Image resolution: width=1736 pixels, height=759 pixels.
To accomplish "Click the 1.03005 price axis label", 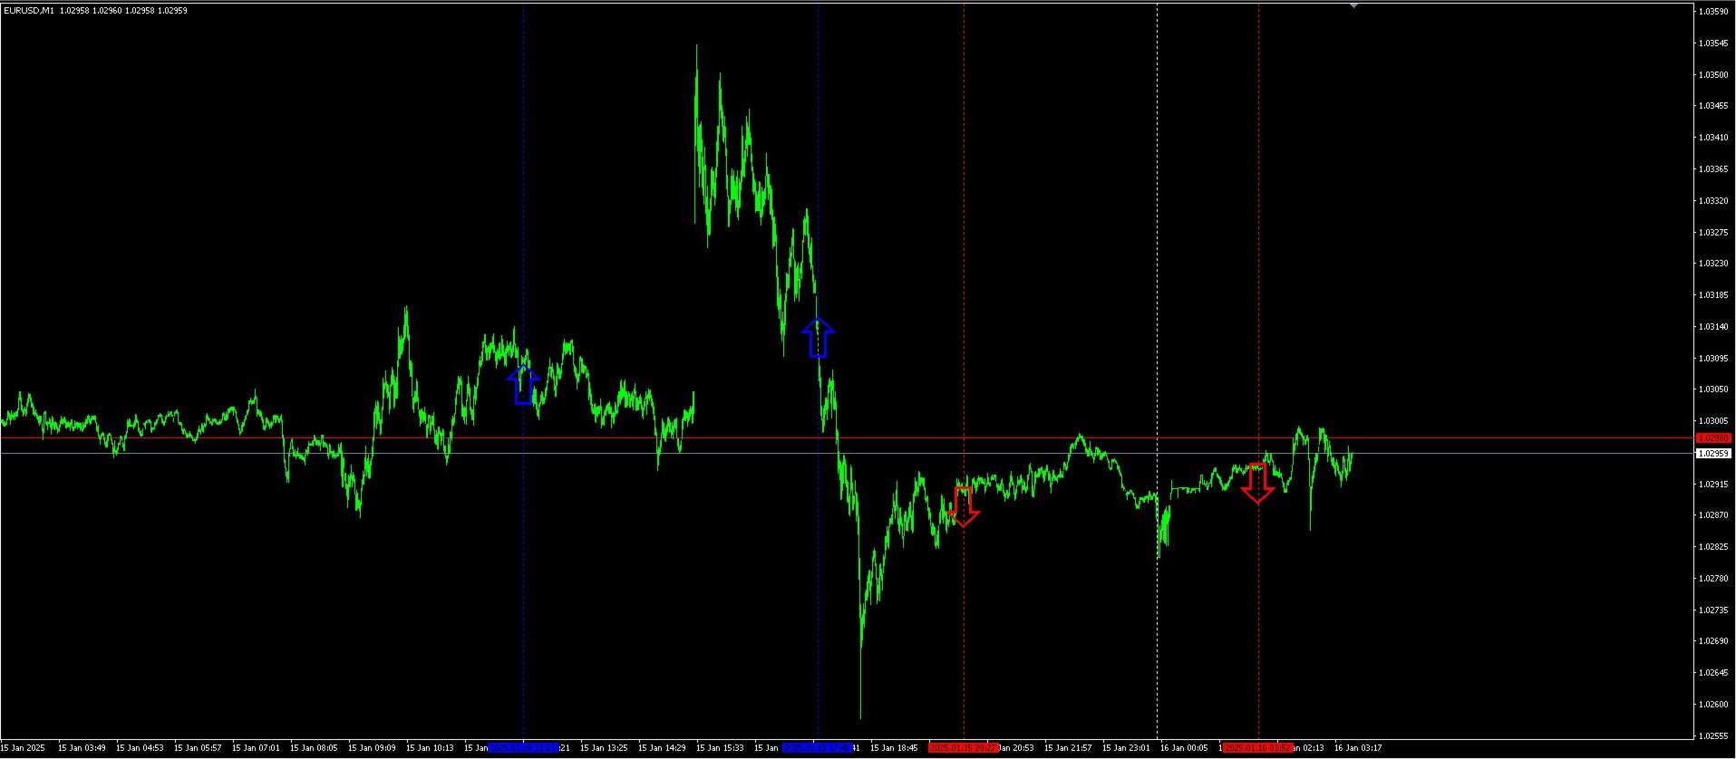I will pyautogui.click(x=1713, y=421).
